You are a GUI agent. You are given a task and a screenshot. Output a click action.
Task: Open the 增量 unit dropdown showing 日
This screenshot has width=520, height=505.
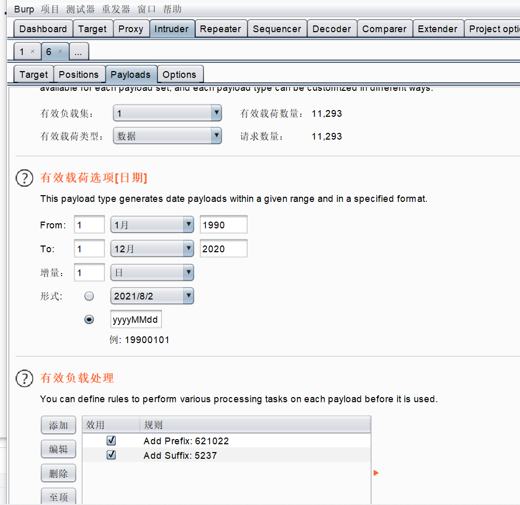[x=152, y=272]
